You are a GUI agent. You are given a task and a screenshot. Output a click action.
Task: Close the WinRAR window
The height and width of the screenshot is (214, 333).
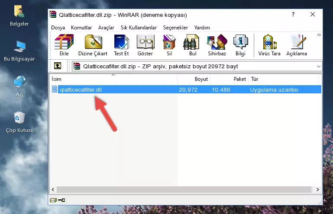(312, 14)
